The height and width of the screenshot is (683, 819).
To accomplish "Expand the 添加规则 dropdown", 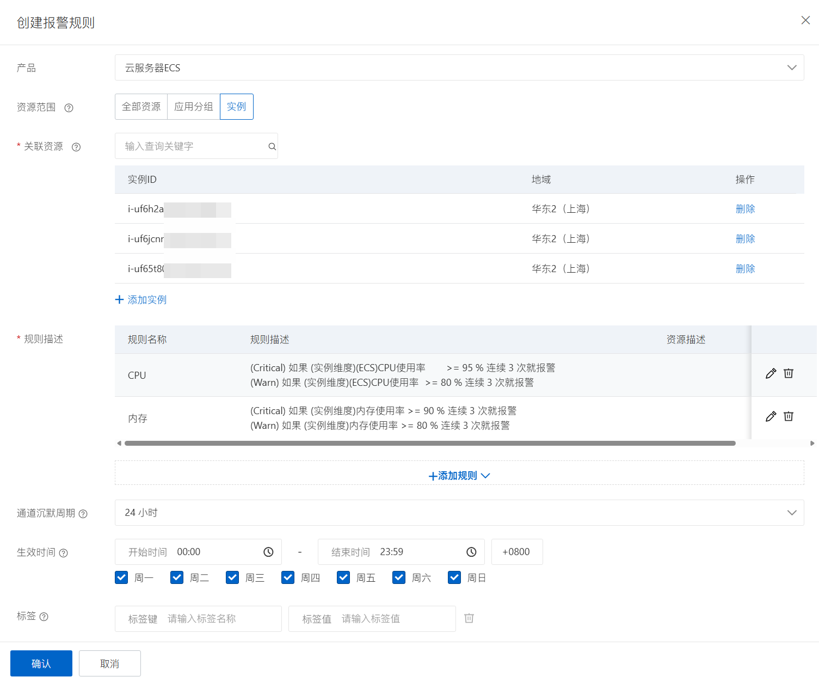I will pos(459,476).
